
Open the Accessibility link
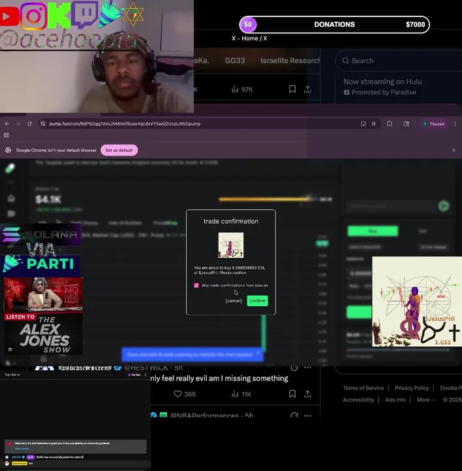[359, 400]
